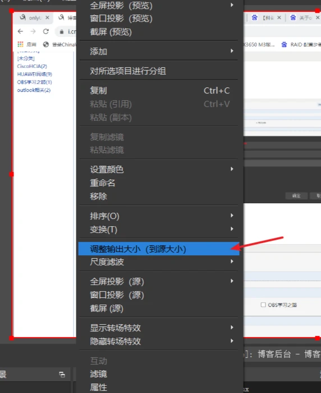The height and width of the screenshot is (393, 321).
Task: Click the globe icon bookmark in the bookmarks bar
Action: pos(45,44)
